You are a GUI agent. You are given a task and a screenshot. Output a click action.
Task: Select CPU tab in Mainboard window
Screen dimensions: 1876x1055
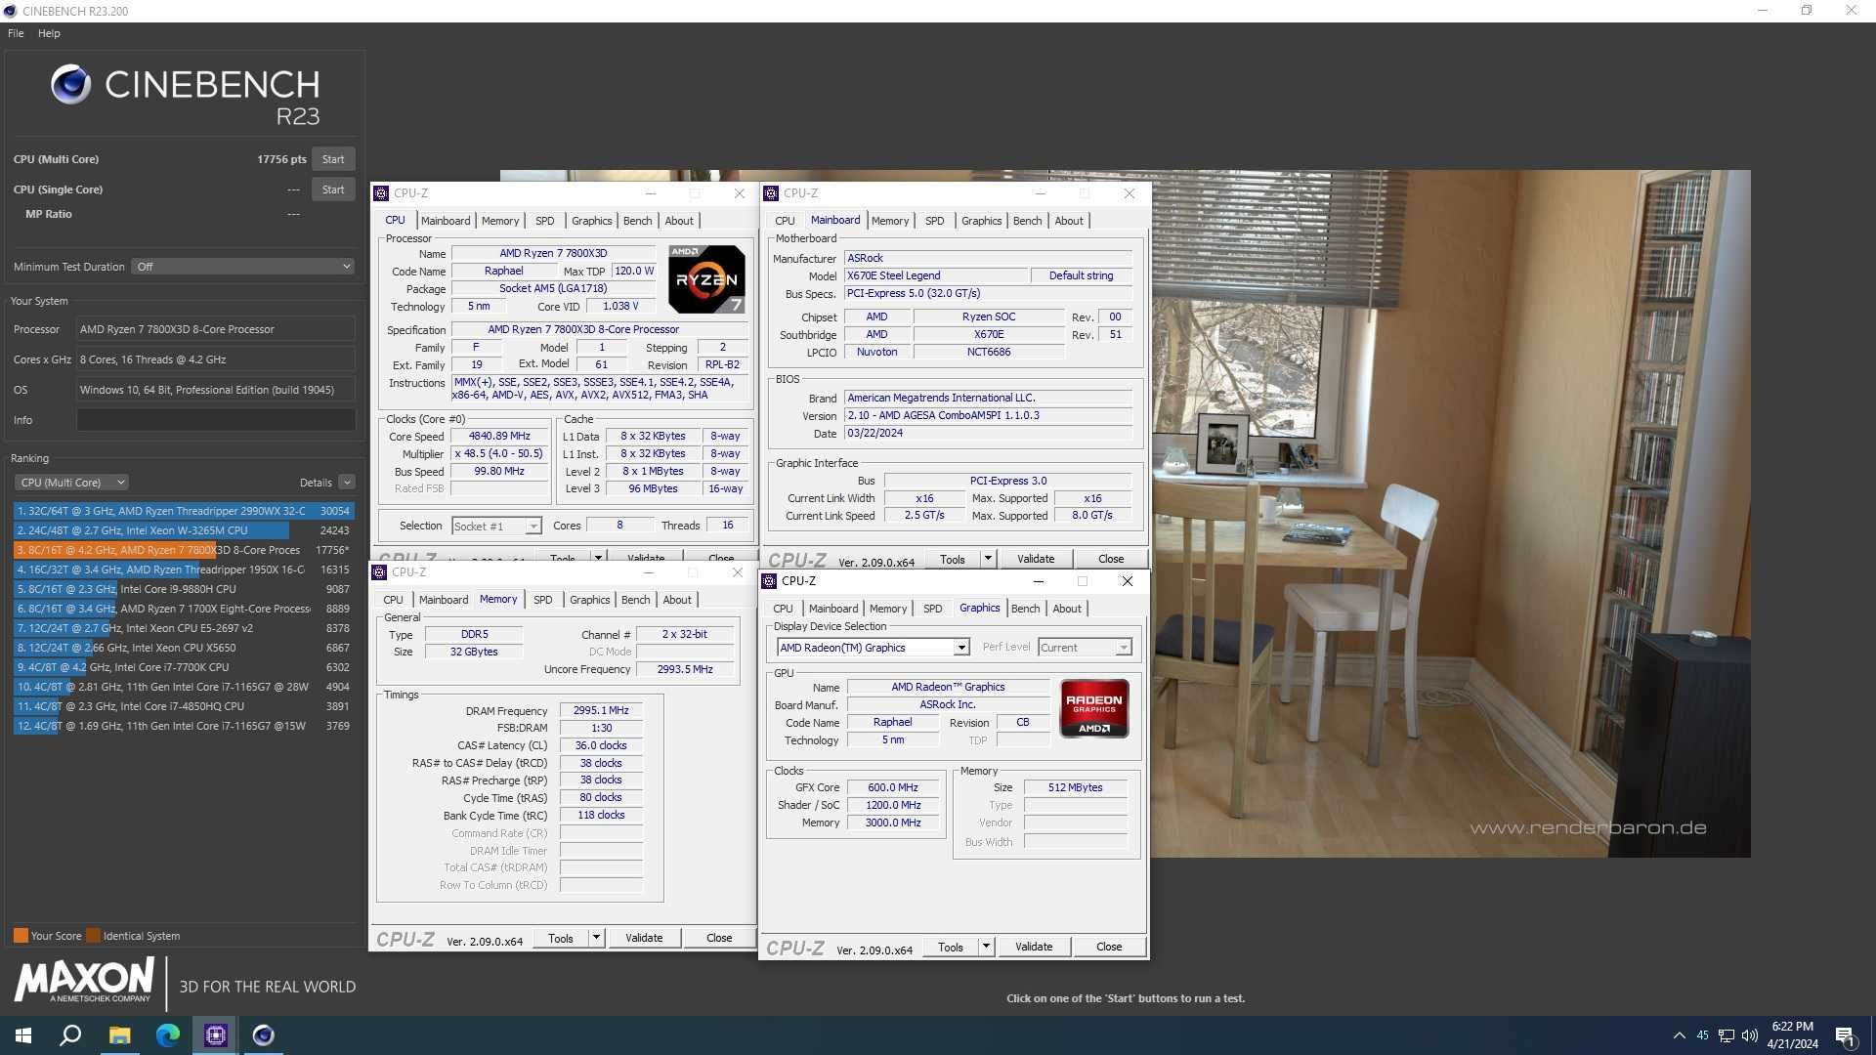(785, 221)
